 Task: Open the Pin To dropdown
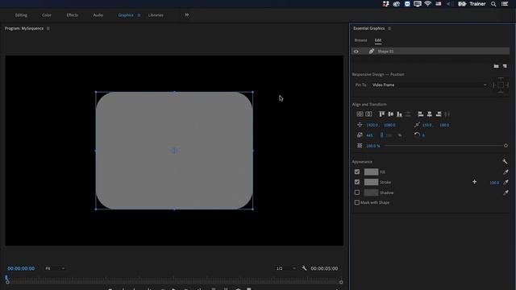tap(429, 85)
